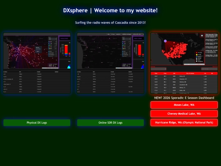Image resolution: width=221 pixels, height=166 pixels.
Task: Click the red Sporadic E dashboard thumbnail
Action: coord(184,63)
